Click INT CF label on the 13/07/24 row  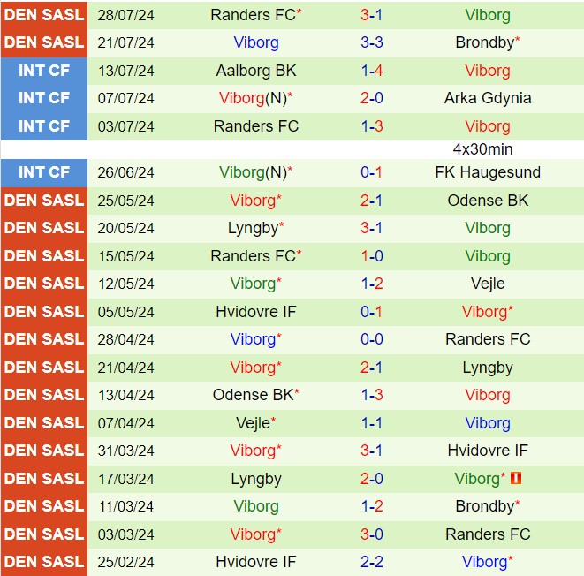(44, 70)
